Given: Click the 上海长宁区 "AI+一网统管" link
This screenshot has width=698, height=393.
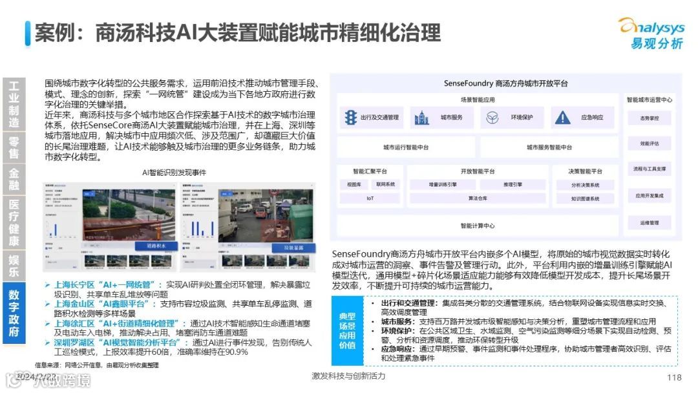Looking at the screenshot, I should point(105,285).
